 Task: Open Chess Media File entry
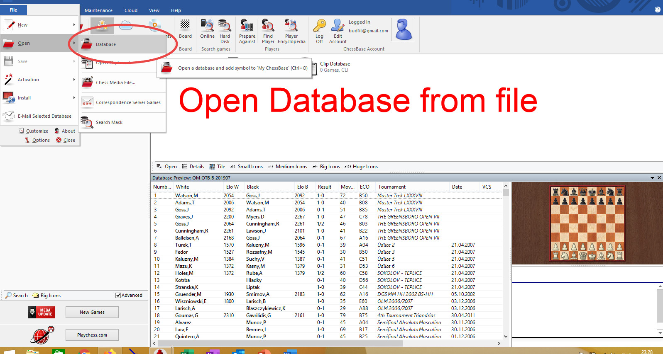click(x=122, y=82)
